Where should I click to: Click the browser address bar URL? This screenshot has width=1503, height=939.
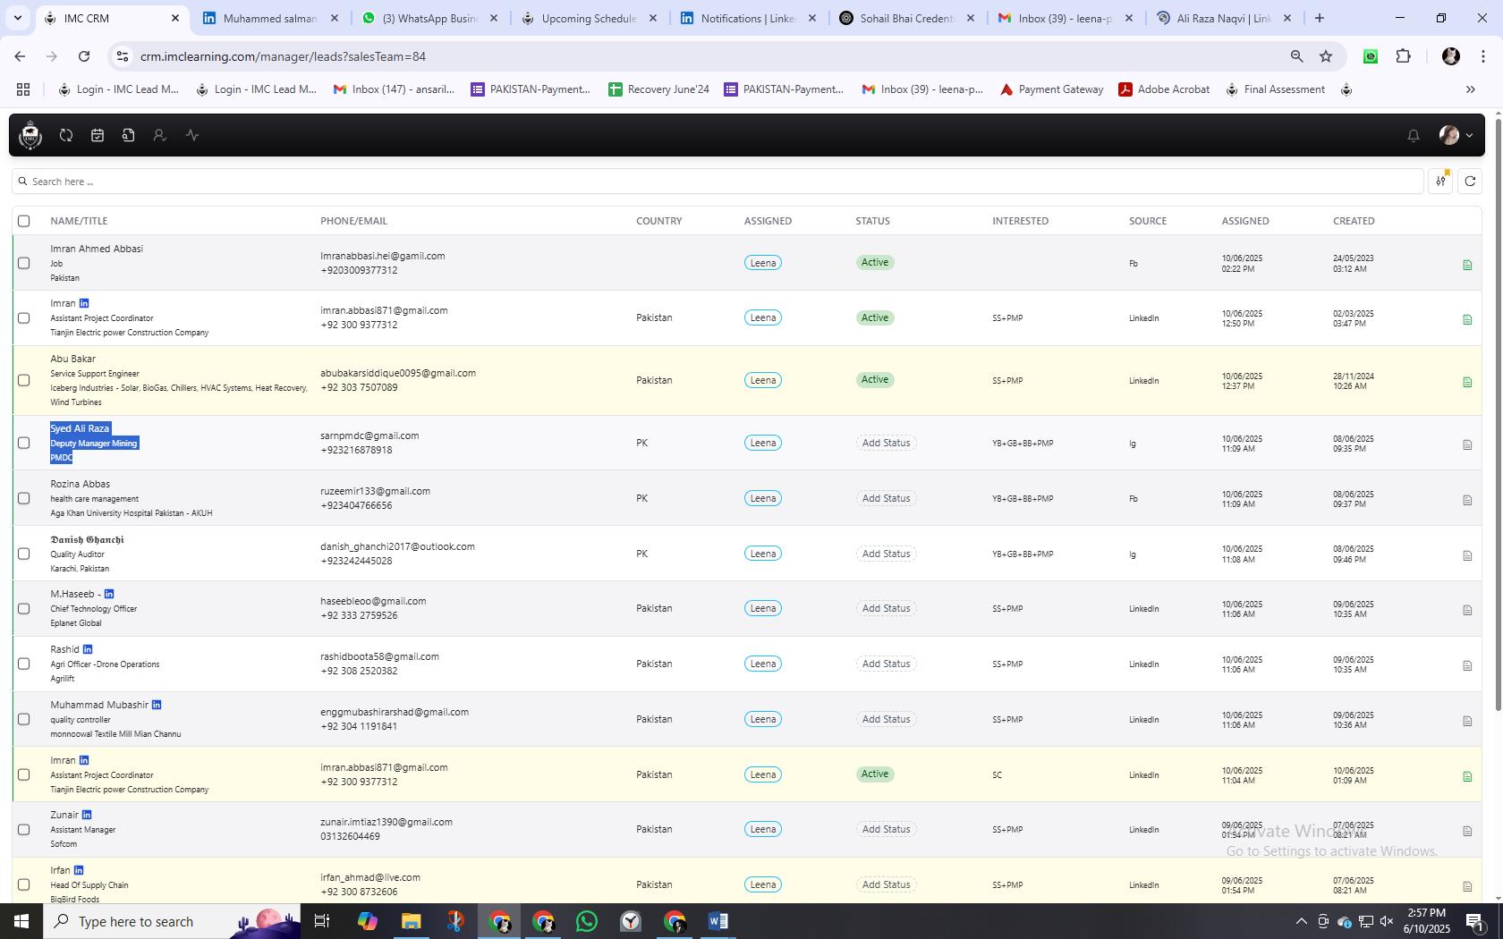pyautogui.click(x=283, y=56)
